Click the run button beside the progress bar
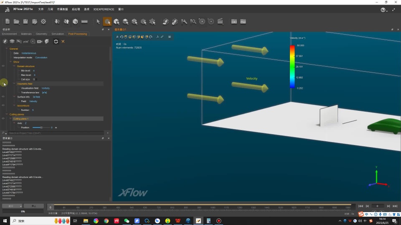The height and width of the screenshot is (225, 401). point(12,206)
